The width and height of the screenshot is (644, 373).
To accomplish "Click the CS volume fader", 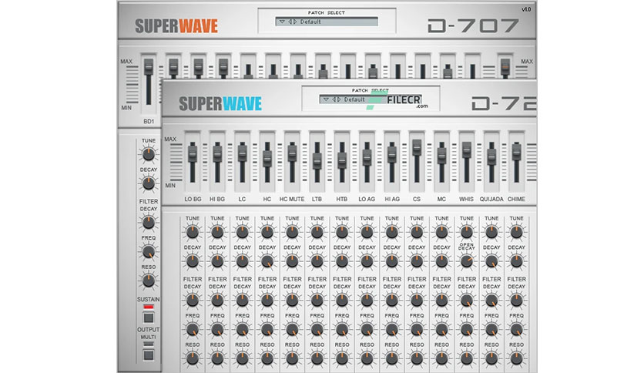I will click(417, 147).
